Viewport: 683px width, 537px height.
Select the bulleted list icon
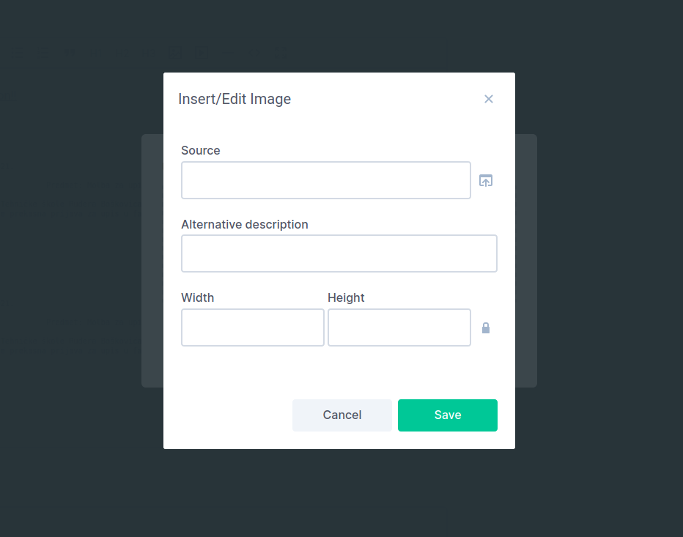click(18, 53)
